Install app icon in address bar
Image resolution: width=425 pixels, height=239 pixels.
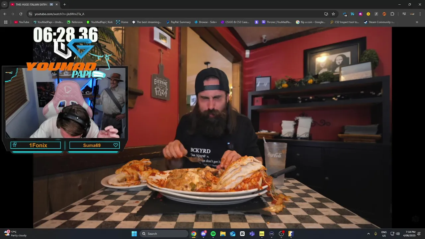[326, 14]
